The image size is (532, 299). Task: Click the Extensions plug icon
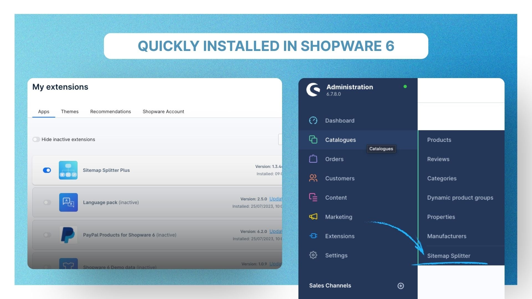tap(313, 236)
